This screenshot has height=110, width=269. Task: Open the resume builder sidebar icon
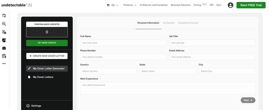coord(4,56)
